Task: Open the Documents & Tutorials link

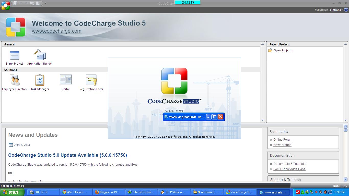Action: coord(289,164)
